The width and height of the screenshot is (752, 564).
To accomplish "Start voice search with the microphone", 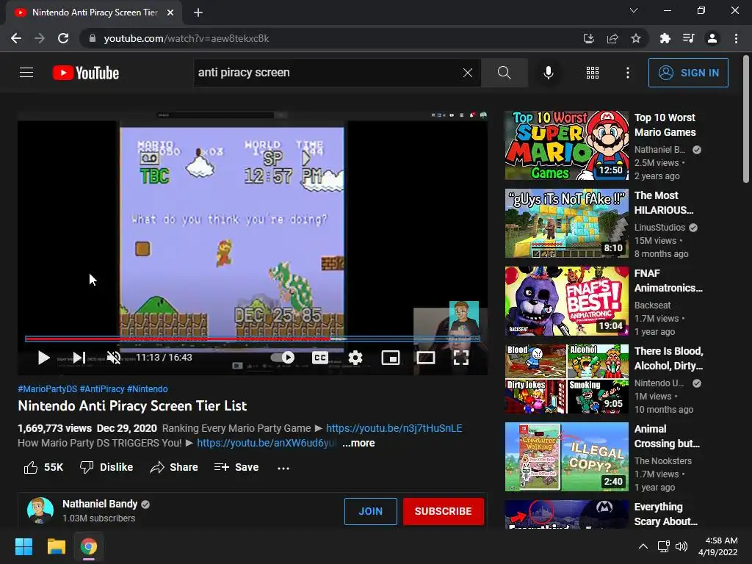I will click(548, 73).
